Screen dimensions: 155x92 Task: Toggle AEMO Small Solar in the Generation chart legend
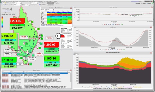[x=133, y=87]
